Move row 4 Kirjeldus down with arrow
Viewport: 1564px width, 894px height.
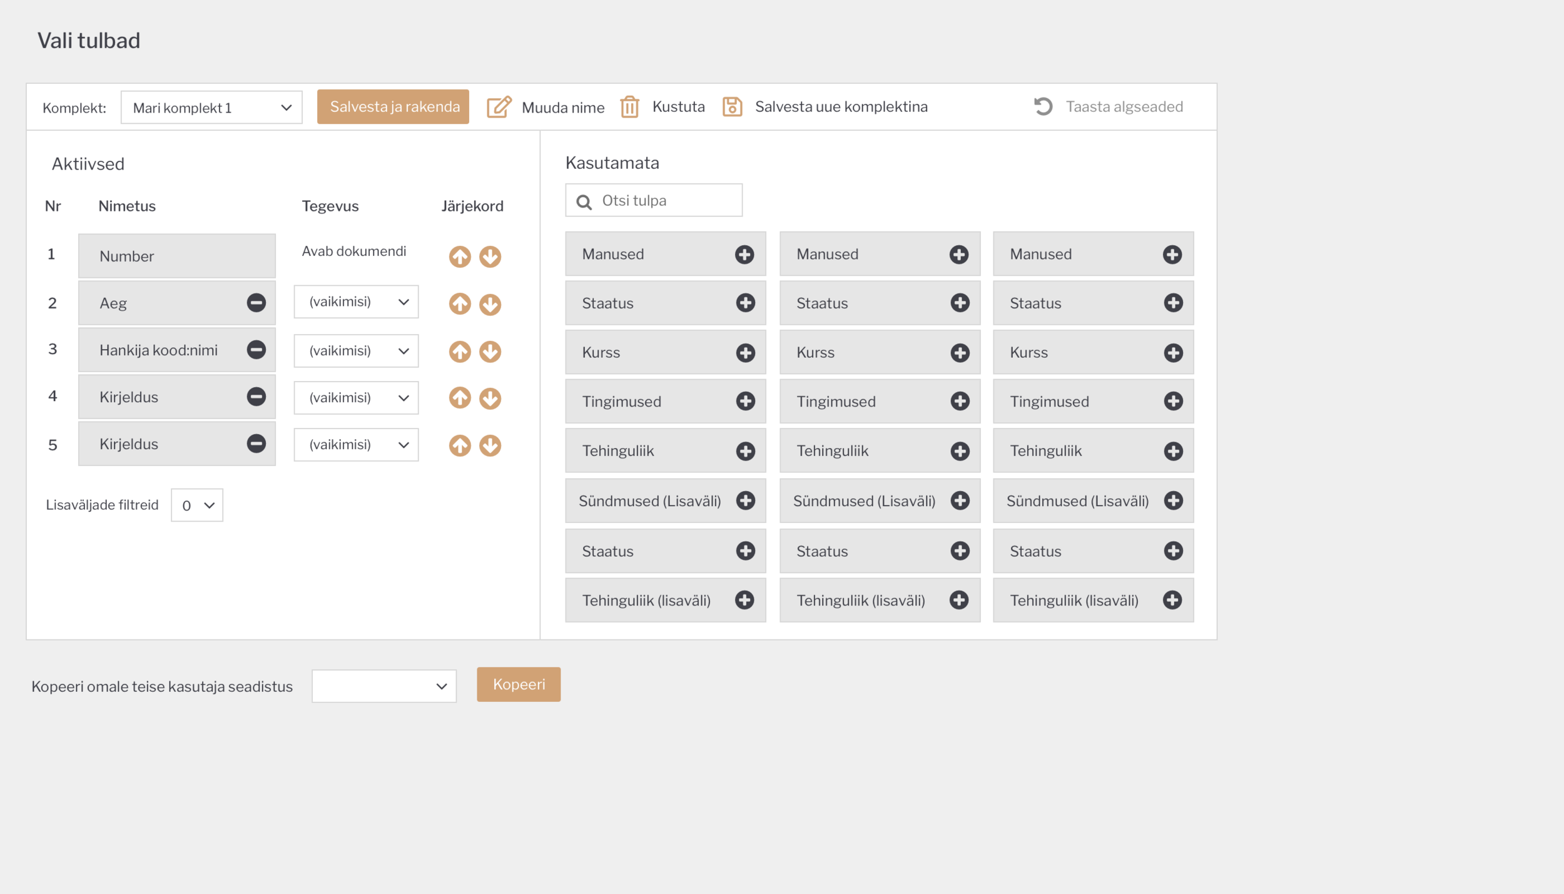pyautogui.click(x=490, y=399)
